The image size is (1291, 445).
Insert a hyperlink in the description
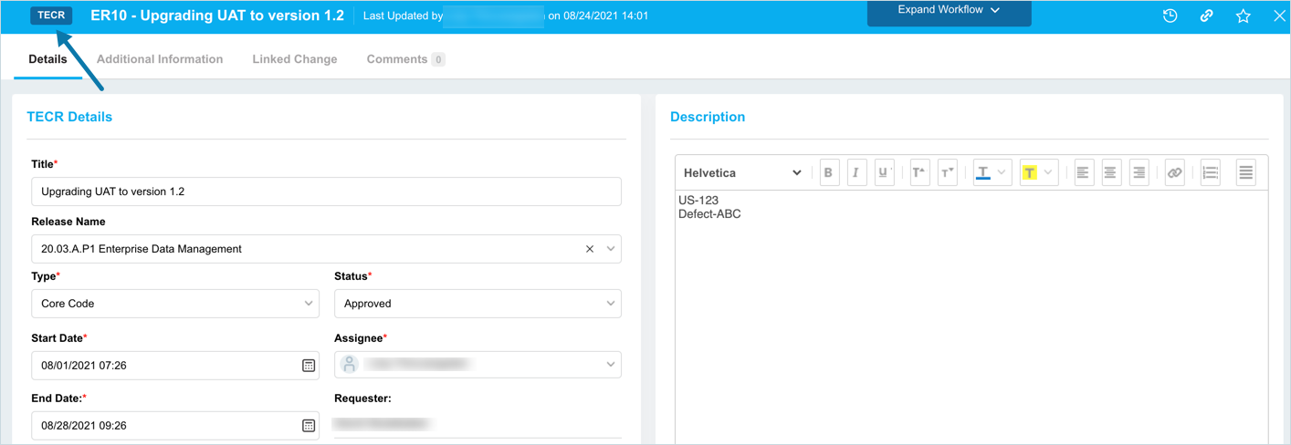1174,173
